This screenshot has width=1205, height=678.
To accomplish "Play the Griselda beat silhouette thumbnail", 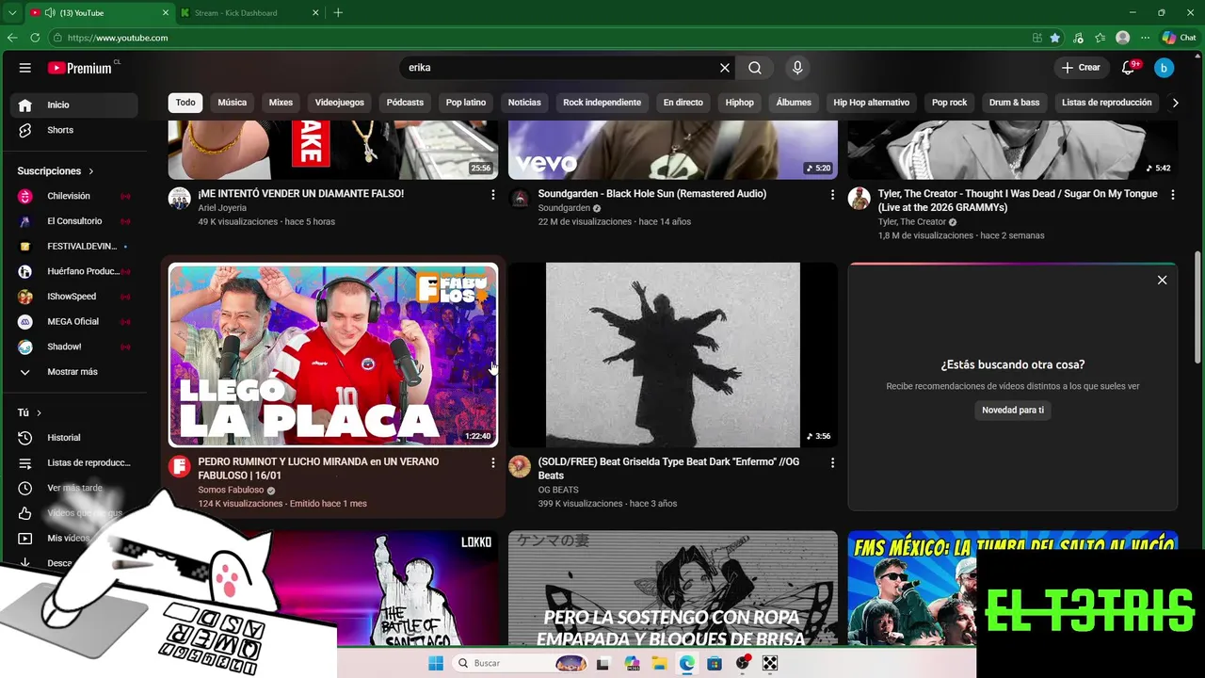I will [x=673, y=355].
